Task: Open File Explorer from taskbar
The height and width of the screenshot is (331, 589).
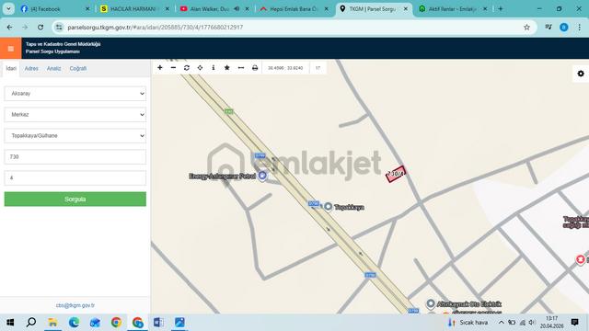Action: pos(52,323)
